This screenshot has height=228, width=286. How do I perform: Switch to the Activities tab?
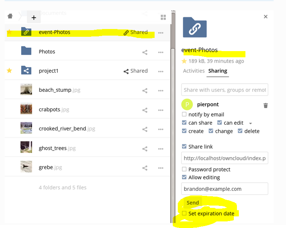[194, 71]
